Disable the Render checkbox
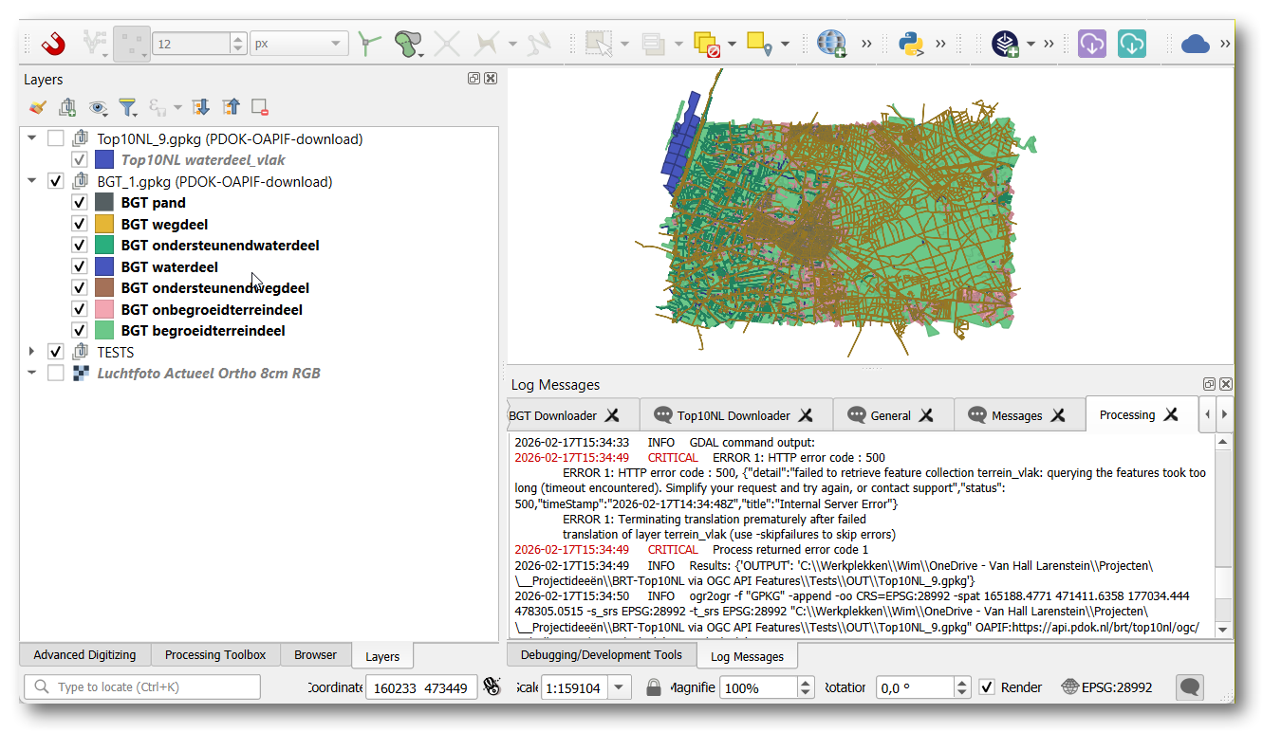 pos(988,687)
